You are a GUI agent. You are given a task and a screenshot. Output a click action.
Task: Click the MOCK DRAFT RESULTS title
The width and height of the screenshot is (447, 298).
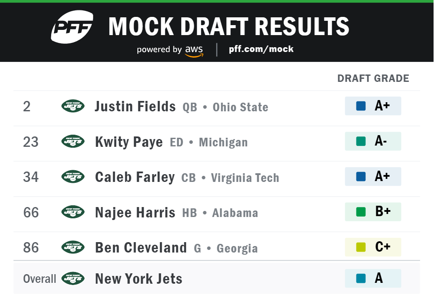click(x=228, y=26)
